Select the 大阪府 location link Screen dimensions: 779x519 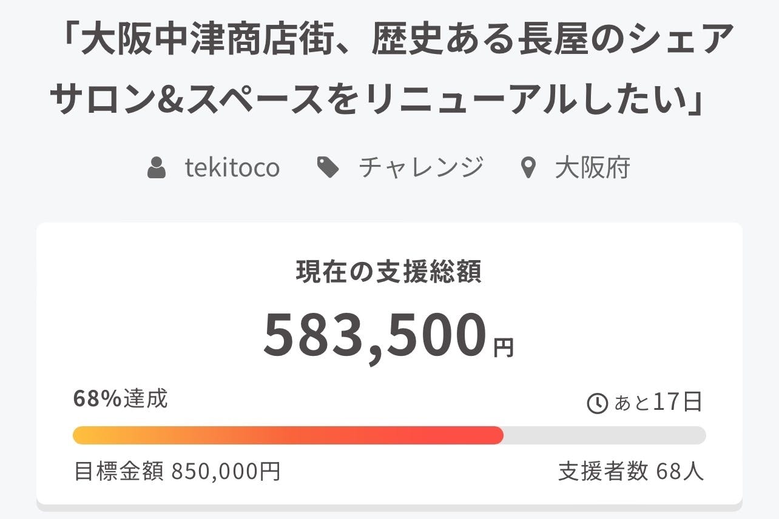point(592,167)
